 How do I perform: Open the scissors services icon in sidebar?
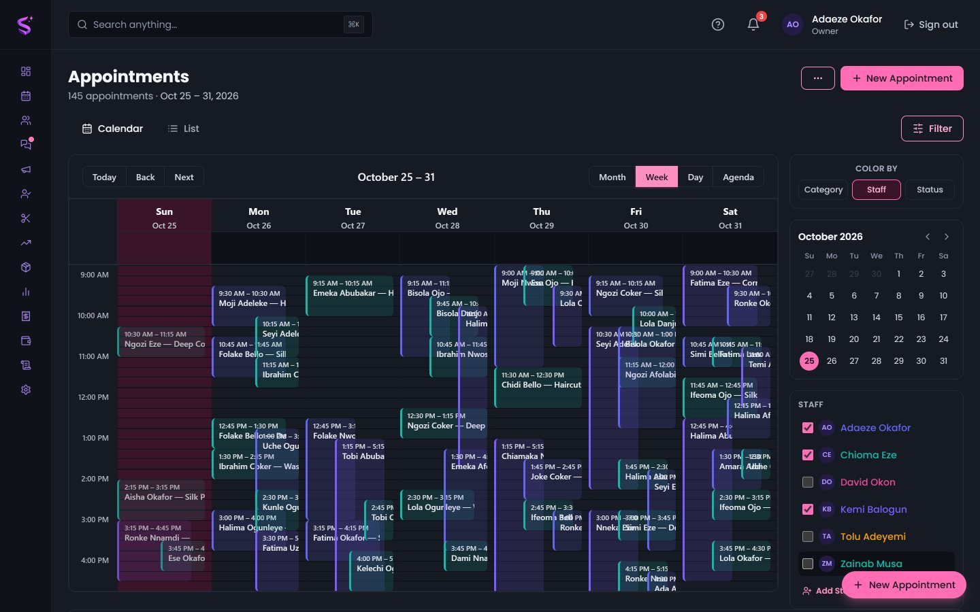(26, 218)
